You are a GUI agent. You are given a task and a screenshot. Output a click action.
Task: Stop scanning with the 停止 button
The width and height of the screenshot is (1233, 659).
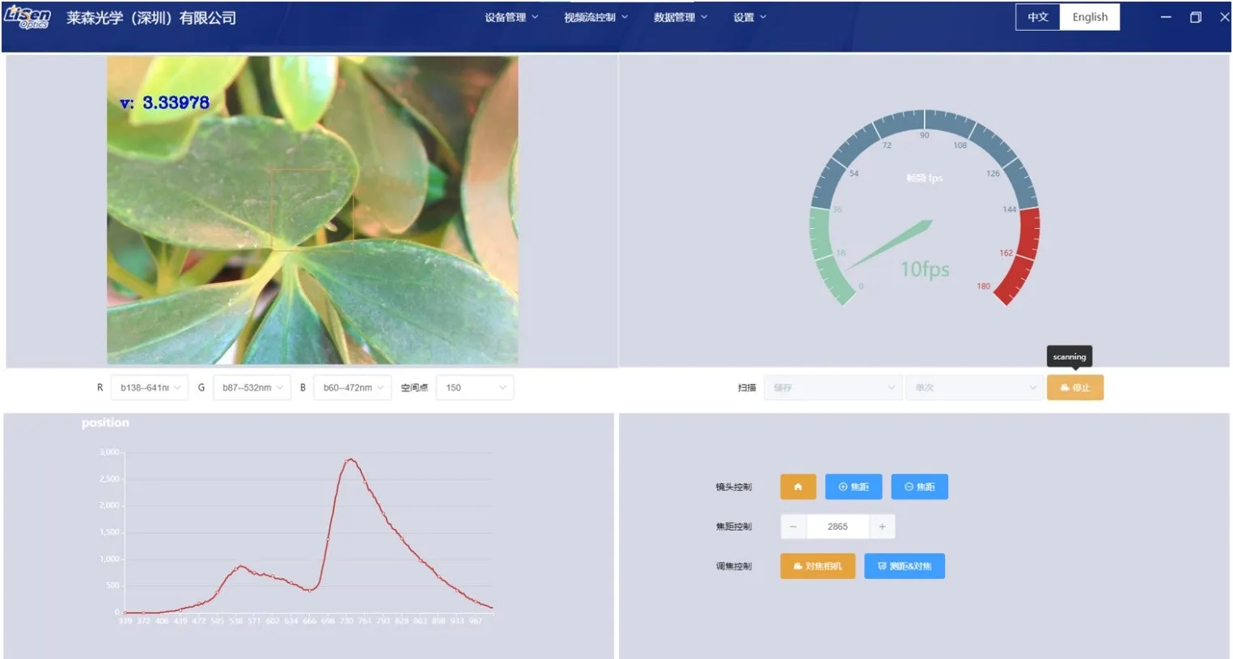tap(1074, 388)
